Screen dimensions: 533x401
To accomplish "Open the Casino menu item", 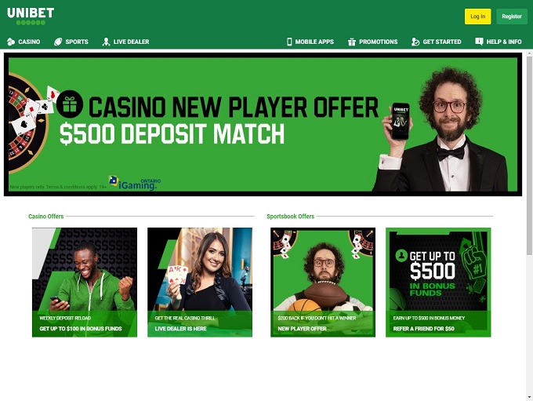I will click(x=29, y=42).
